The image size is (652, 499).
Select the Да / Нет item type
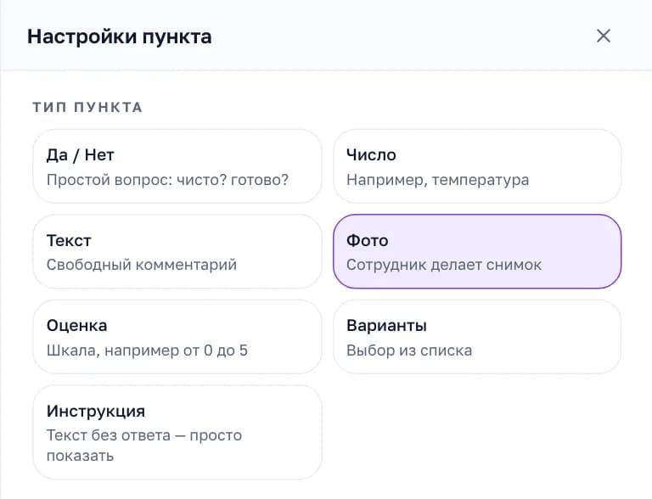(x=177, y=166)
